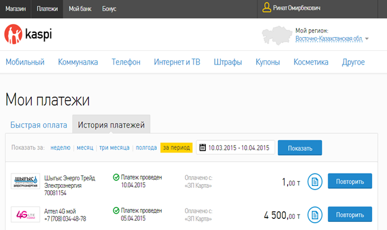Click the Мой регион label
The height and width of the screenshot is (230, 387).
(x=312, y=31)
